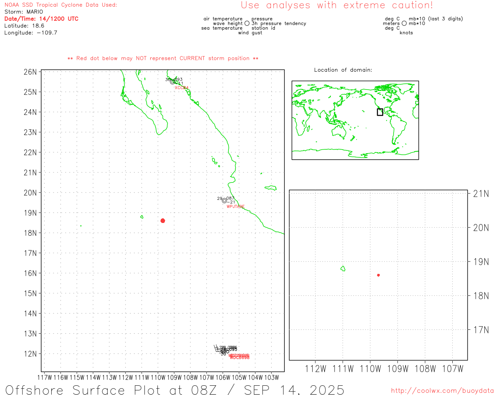
Task: Click the 'wave height' legend label
Action: click(x=228, y=24)
